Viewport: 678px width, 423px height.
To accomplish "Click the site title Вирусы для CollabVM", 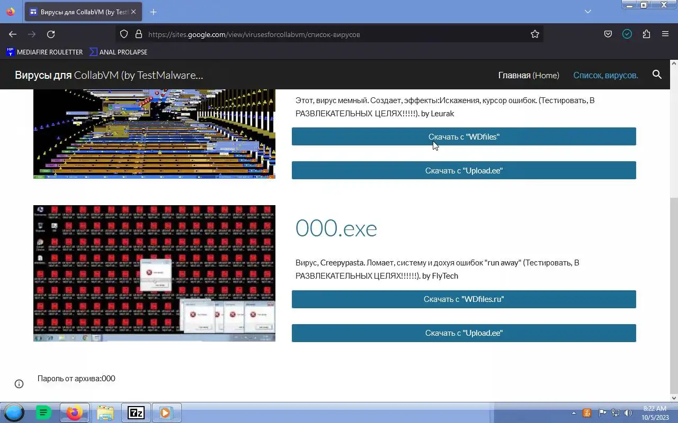I will click(109, 75).
